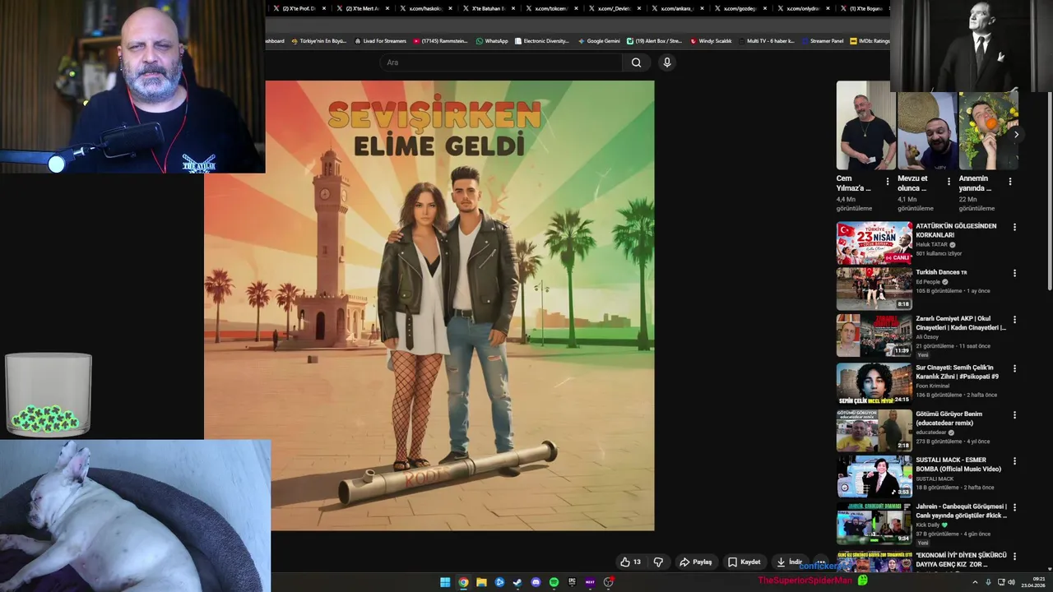Open Epic Games Launcher from the taskbar
Screen dimensions: 1053x592
click(x=572, y=582)
